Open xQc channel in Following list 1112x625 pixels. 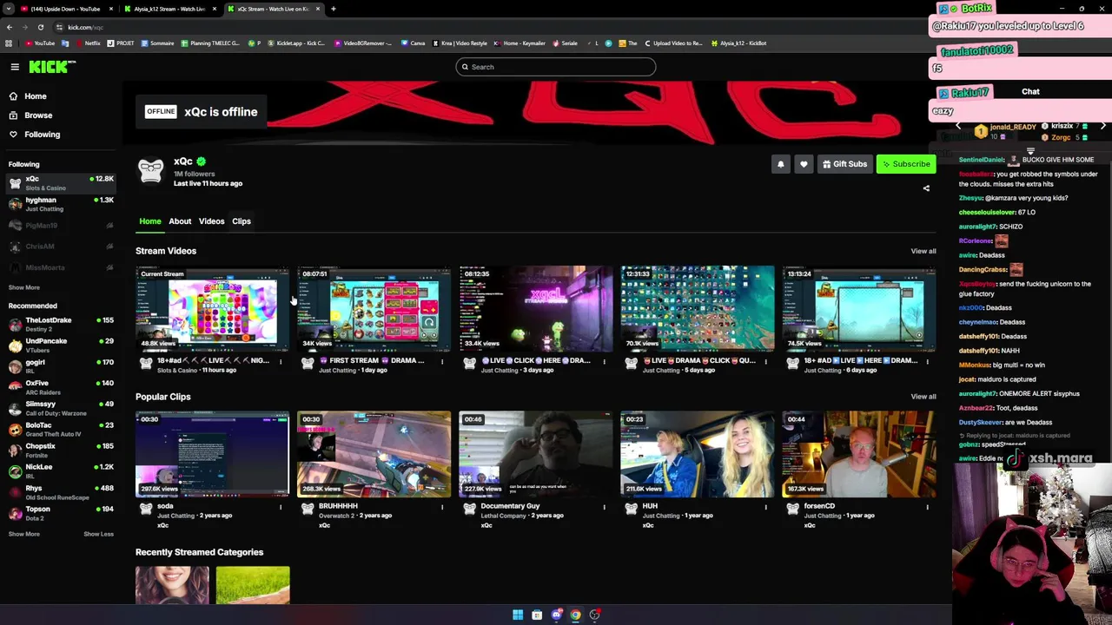(x=61, y=182)
